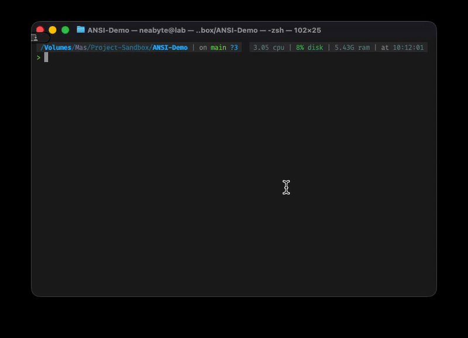Image resolution: width=468 pixels, height=338 pixels.
Task: Click the block cursor on the prompt line
Action: (46, 57)
